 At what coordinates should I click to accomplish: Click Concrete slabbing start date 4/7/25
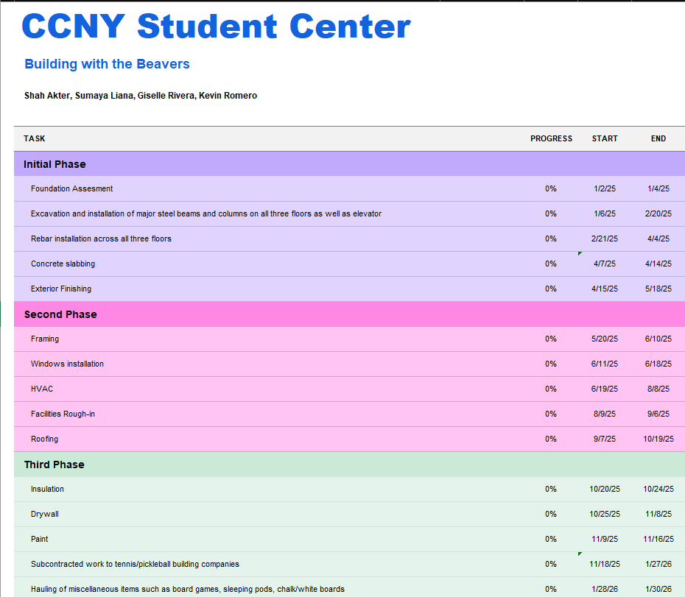pyautogui.click(x=605, y=264)
